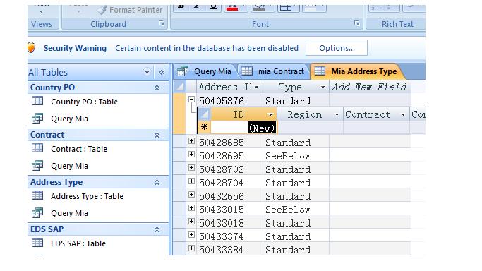Viewport: 482px width, 271px height.
Task: Click the red font color swatch
Action: coord(232,7)
